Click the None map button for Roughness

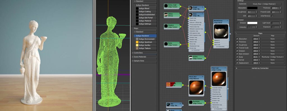click(272, 45)
